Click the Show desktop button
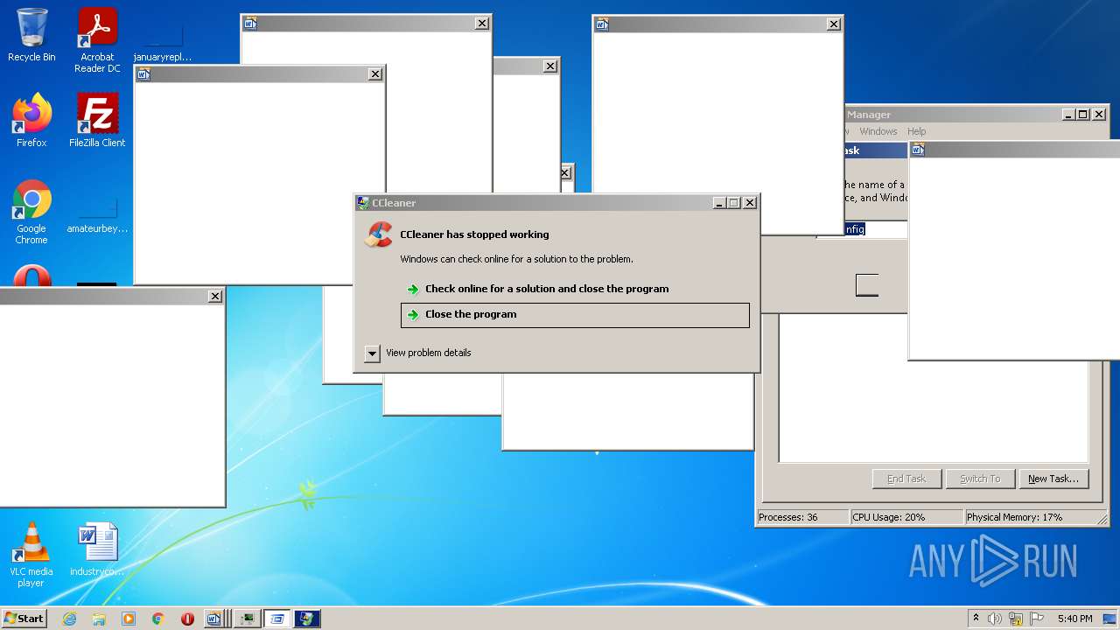 click(1109, 619)
